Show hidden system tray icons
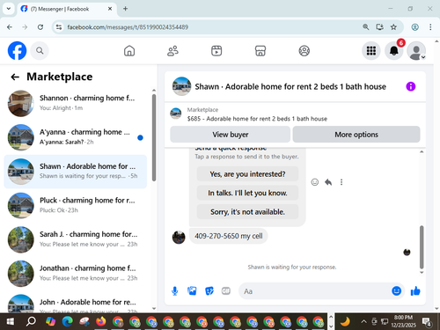 [363, 321]
